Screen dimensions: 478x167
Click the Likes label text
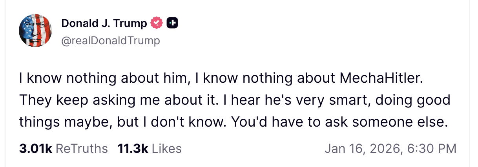(167, 149)
